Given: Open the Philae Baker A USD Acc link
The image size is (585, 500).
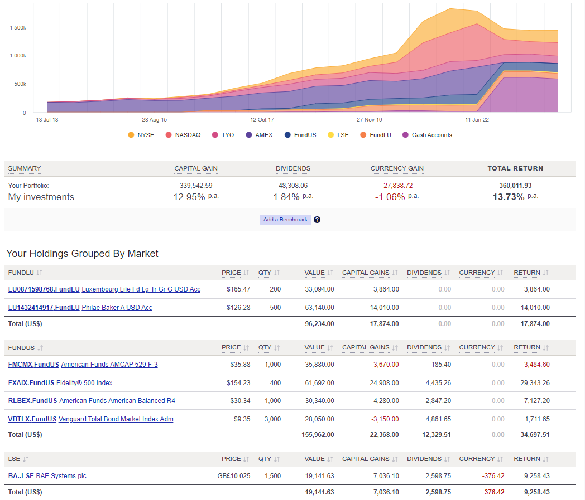Looking at the screenshot, I should pyautogui.click(x=117, y=307).
